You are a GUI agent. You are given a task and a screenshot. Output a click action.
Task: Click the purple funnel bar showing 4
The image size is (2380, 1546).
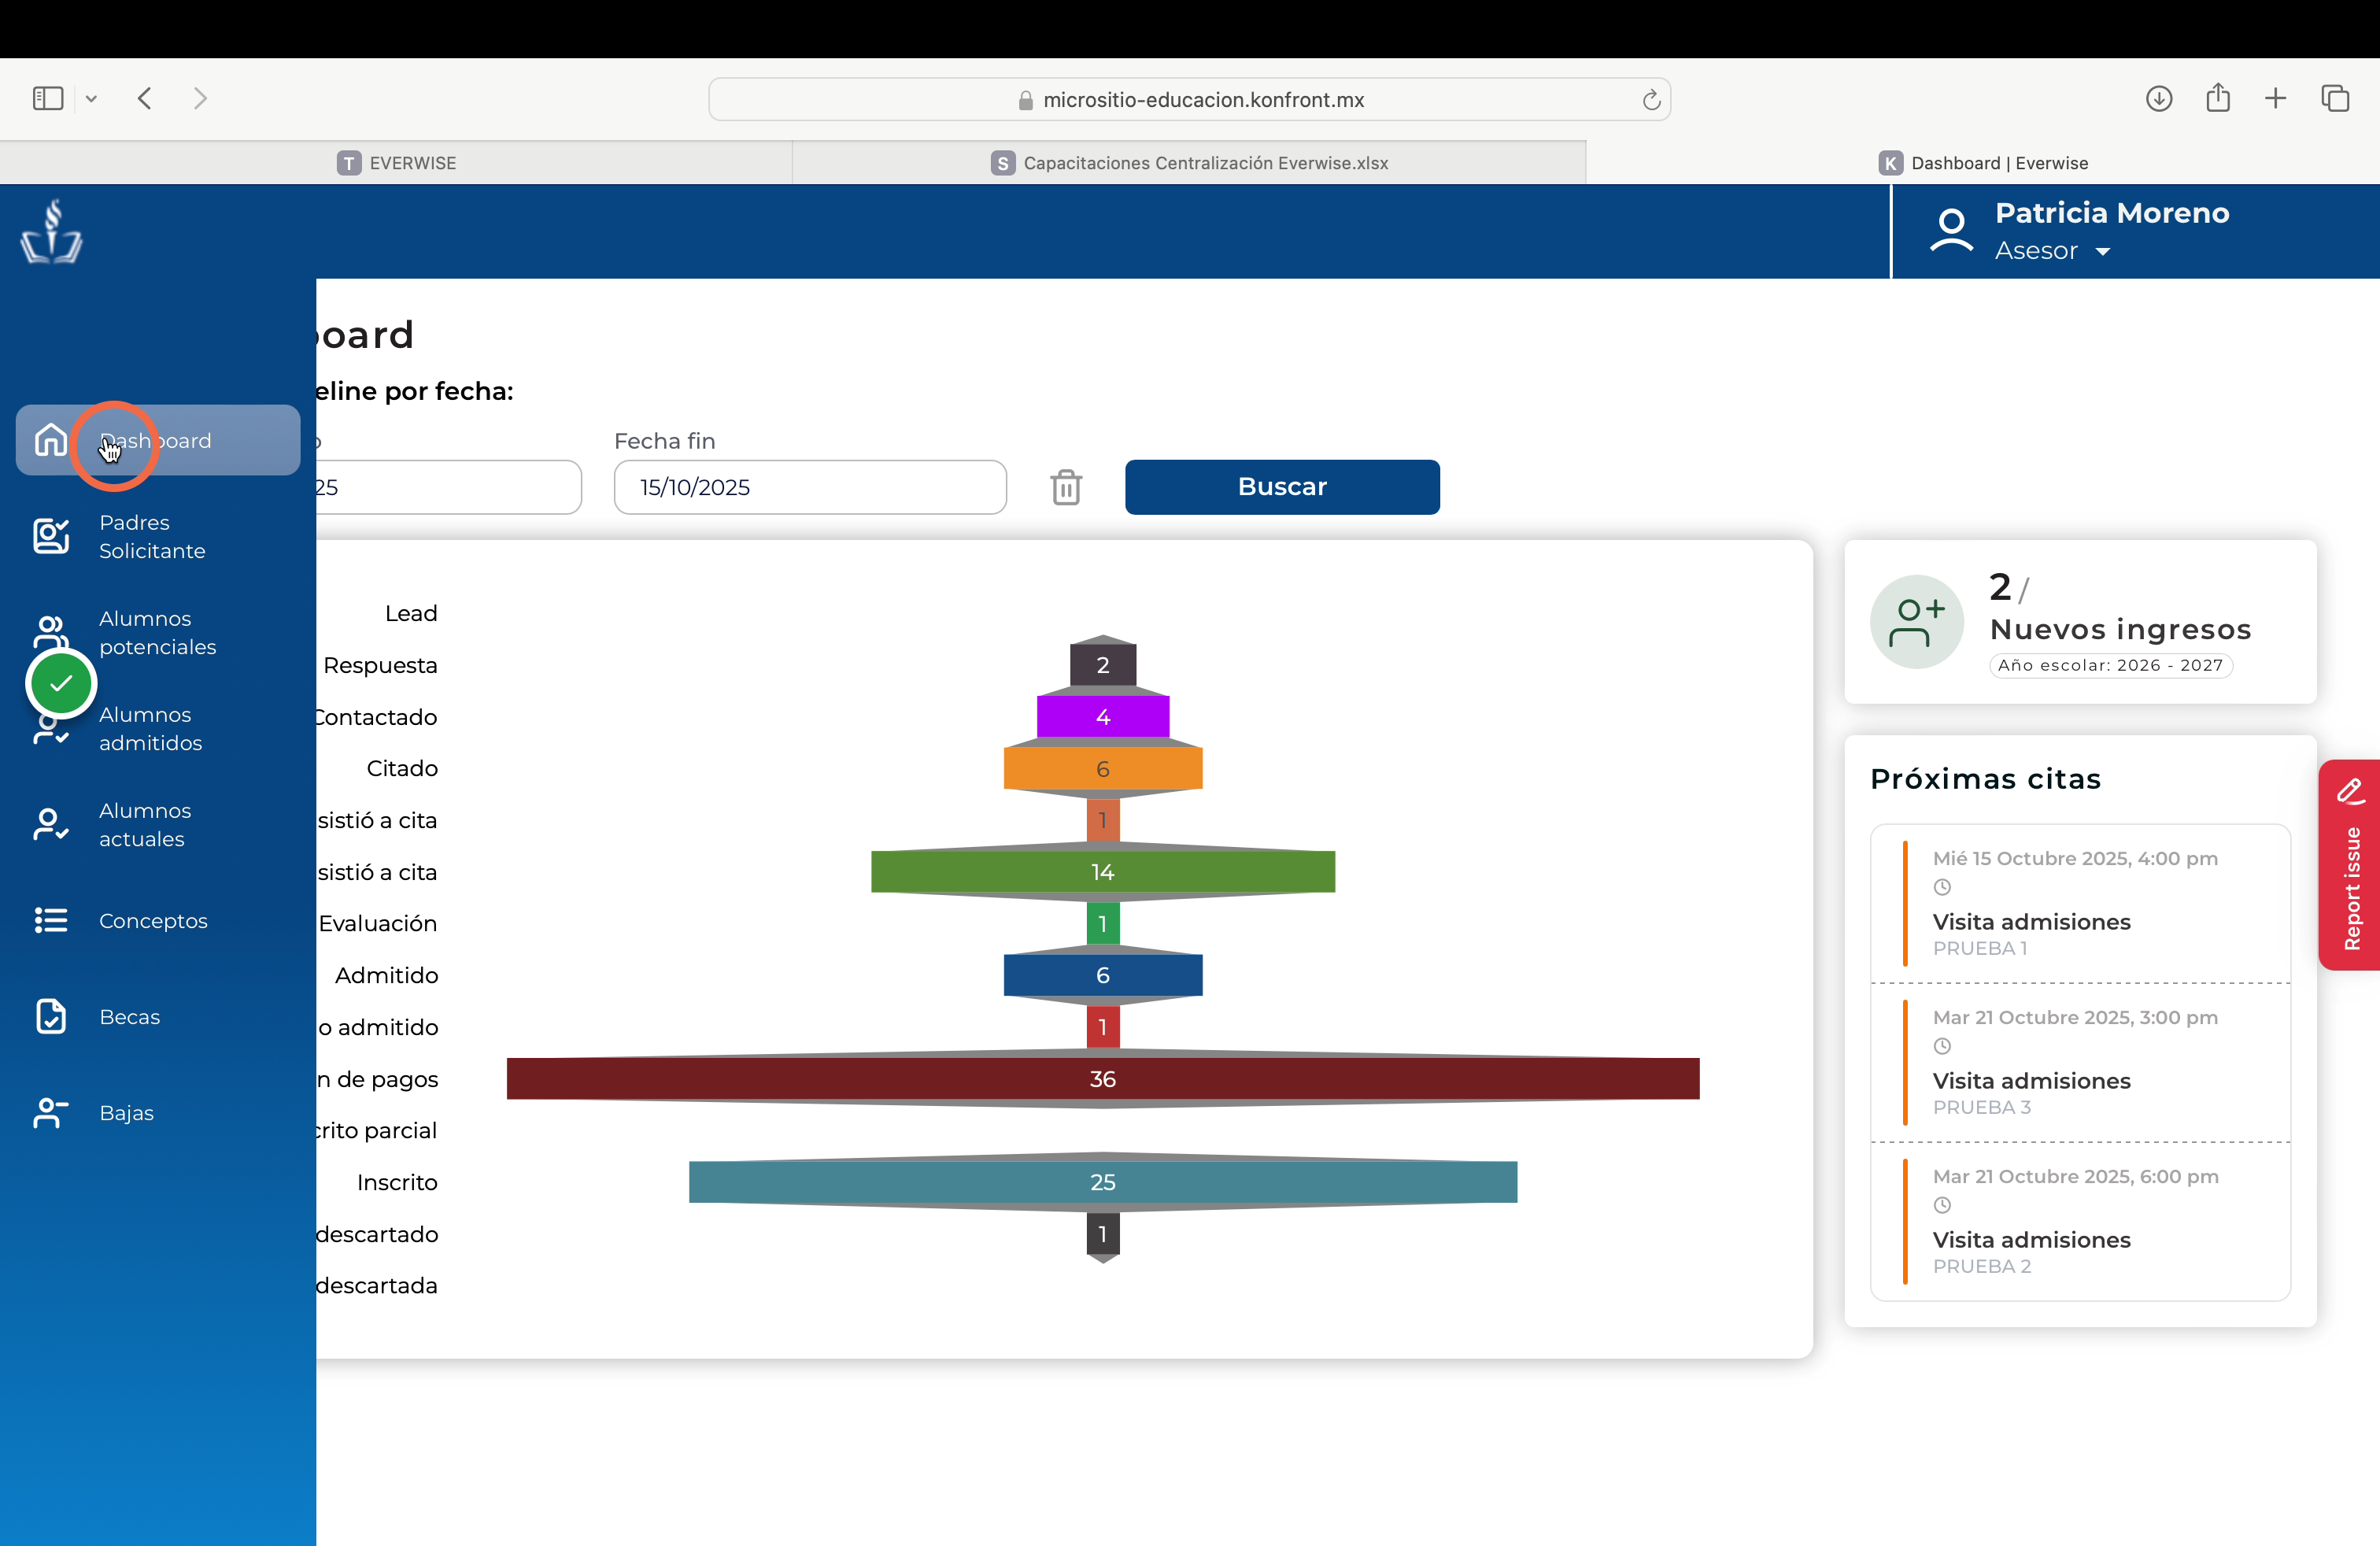[1103, 717]
